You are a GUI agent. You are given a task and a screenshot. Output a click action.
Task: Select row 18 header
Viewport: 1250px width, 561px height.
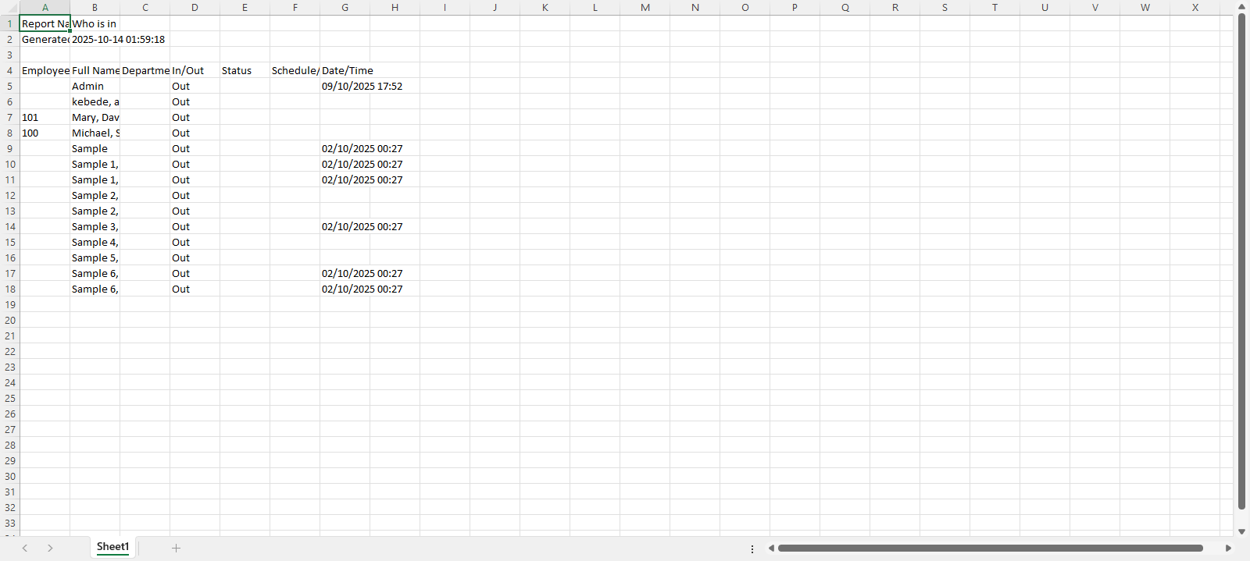point(10,289)
